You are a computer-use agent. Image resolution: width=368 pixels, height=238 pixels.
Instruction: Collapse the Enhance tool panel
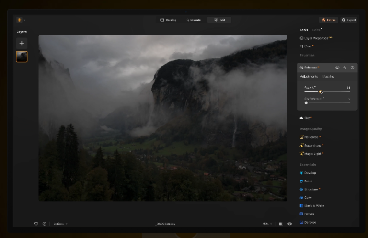tap(311, 68)
